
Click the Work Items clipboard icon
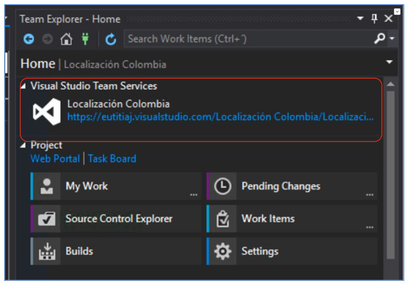click(x=222, y=219)
